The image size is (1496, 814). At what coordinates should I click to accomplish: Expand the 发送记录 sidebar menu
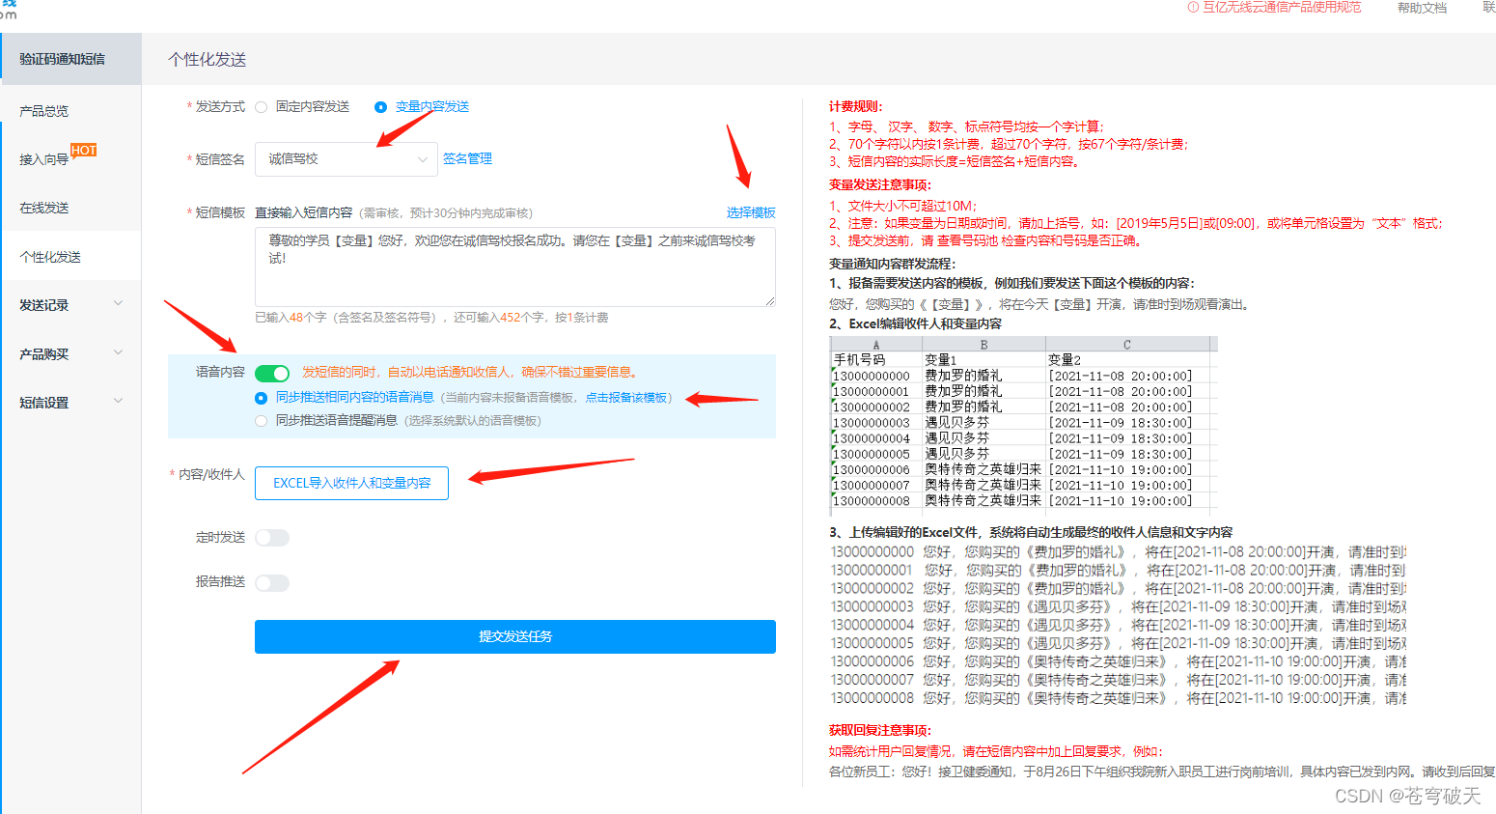click(x=70, y=305)
